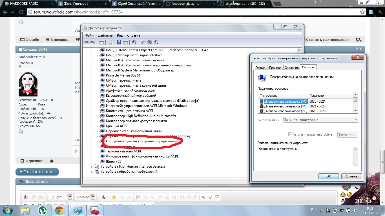Open the Properties toolbar icon in Device Manager

(x=110, y=42)
